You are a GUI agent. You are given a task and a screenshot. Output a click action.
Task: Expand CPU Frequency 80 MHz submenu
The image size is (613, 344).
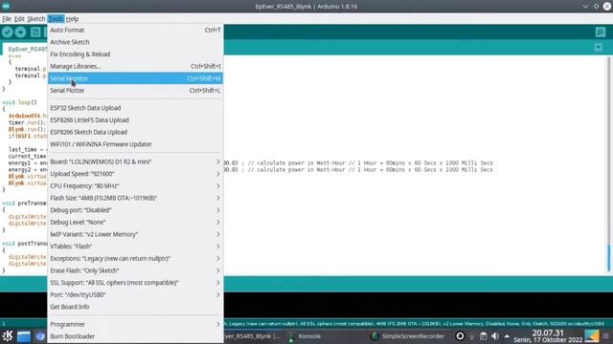(135, 186)
